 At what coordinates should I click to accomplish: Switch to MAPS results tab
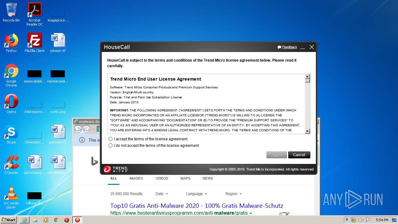coord(185,179)
